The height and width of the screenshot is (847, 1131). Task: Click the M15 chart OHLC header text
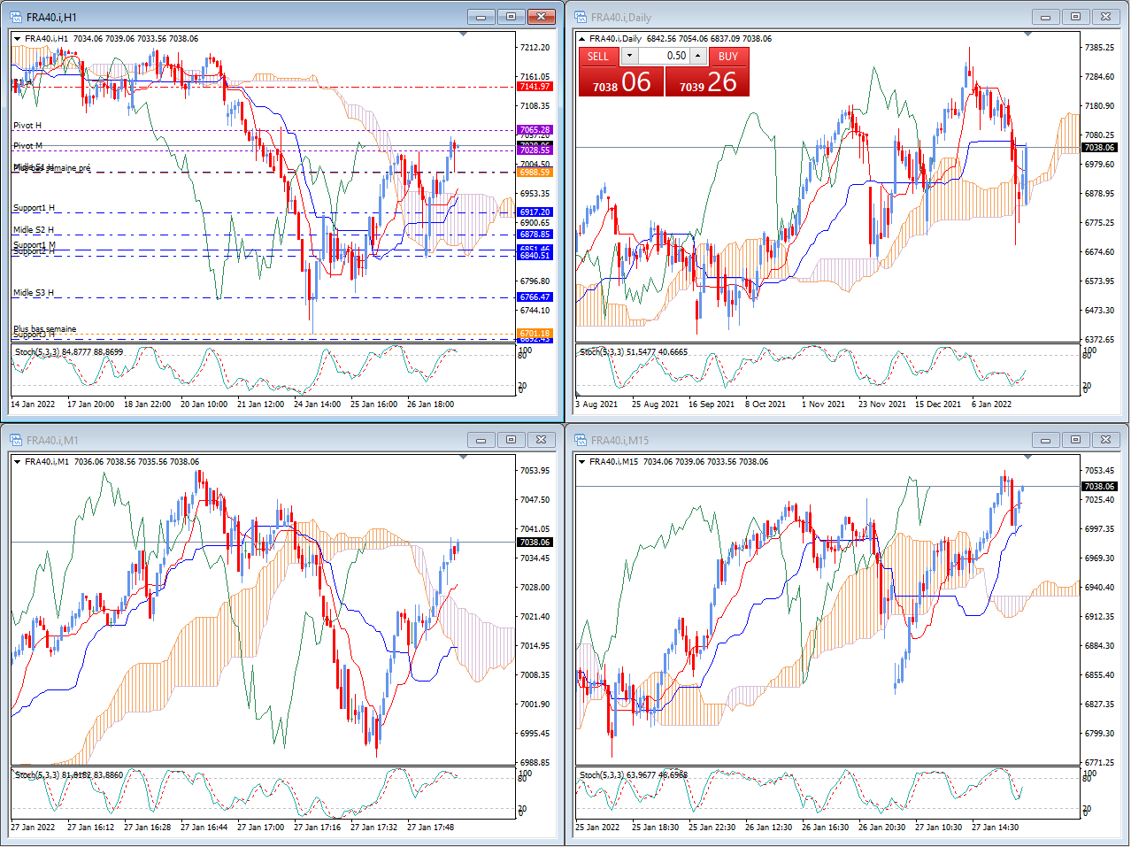[x=679, y=462]
